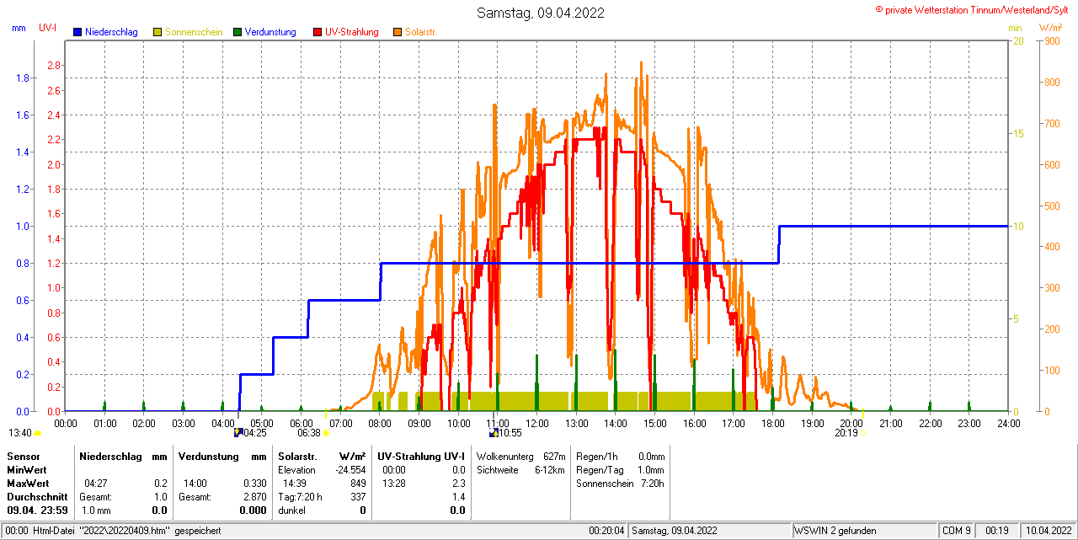Viewport: 1078px width, 540px height.
Task: Click the Solarstr. max value 849
Action: coord(358,484)
